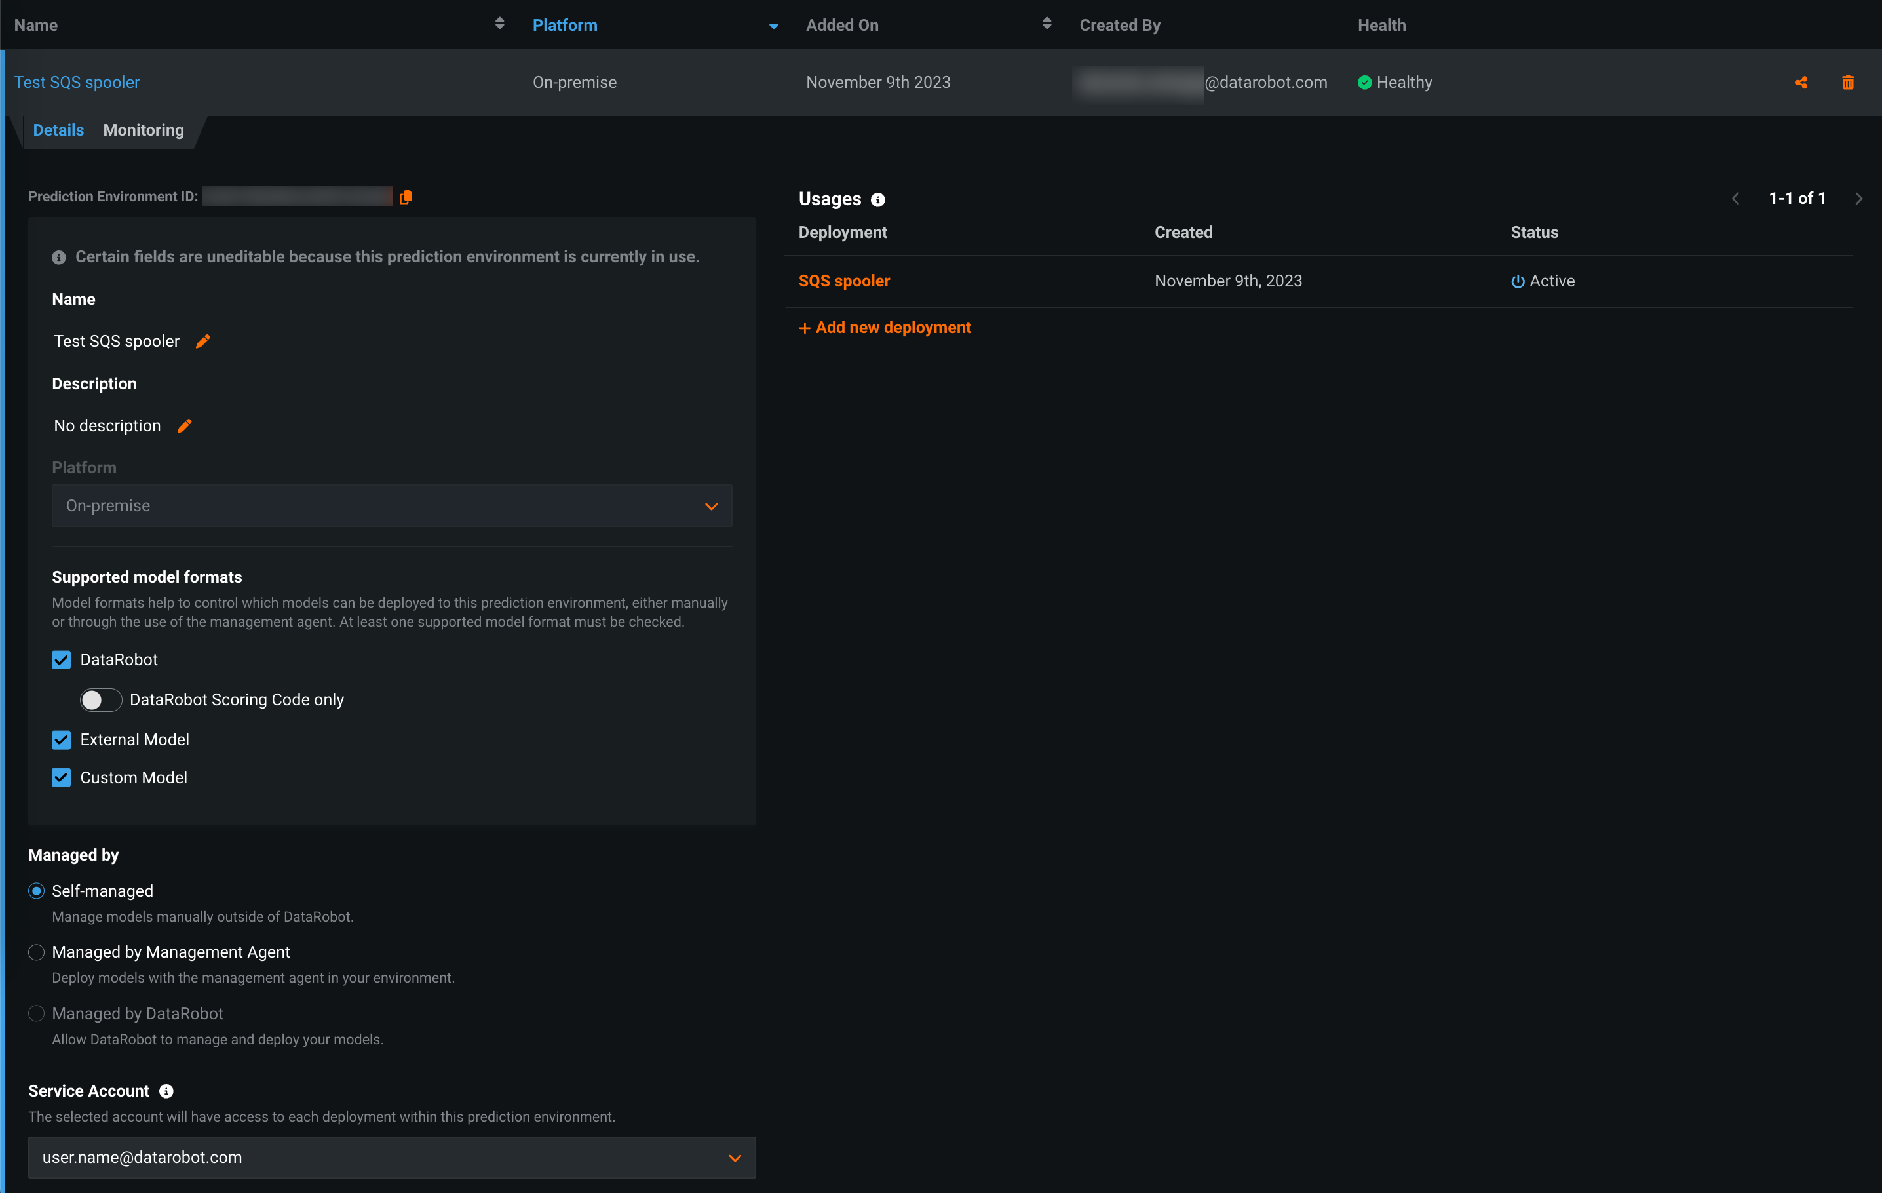Click the Usages info icon

(877, 199)
